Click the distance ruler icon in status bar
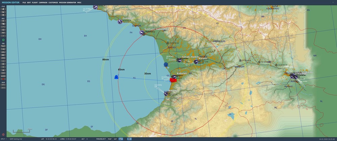Screen dimensions: 337x141 (x=129, y=139)
